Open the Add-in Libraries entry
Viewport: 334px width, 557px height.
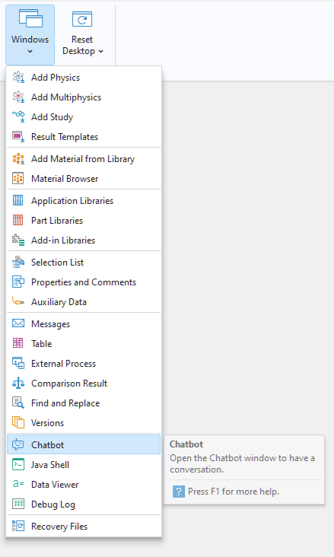pyautogui.click(x=84, y=240)
